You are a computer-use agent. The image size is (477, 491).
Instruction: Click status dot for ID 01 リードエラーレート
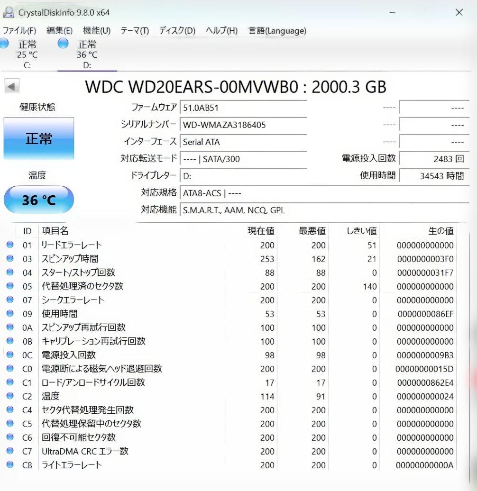[10, 245]
